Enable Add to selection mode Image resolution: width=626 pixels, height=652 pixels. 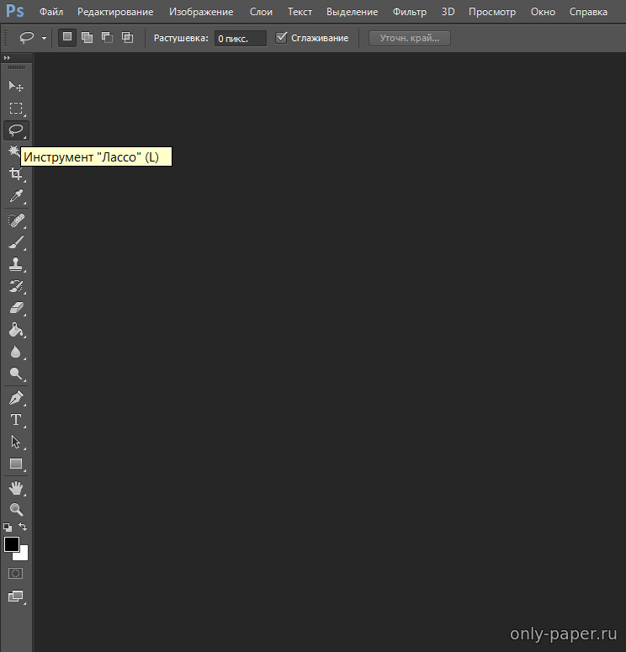[87, 38]
